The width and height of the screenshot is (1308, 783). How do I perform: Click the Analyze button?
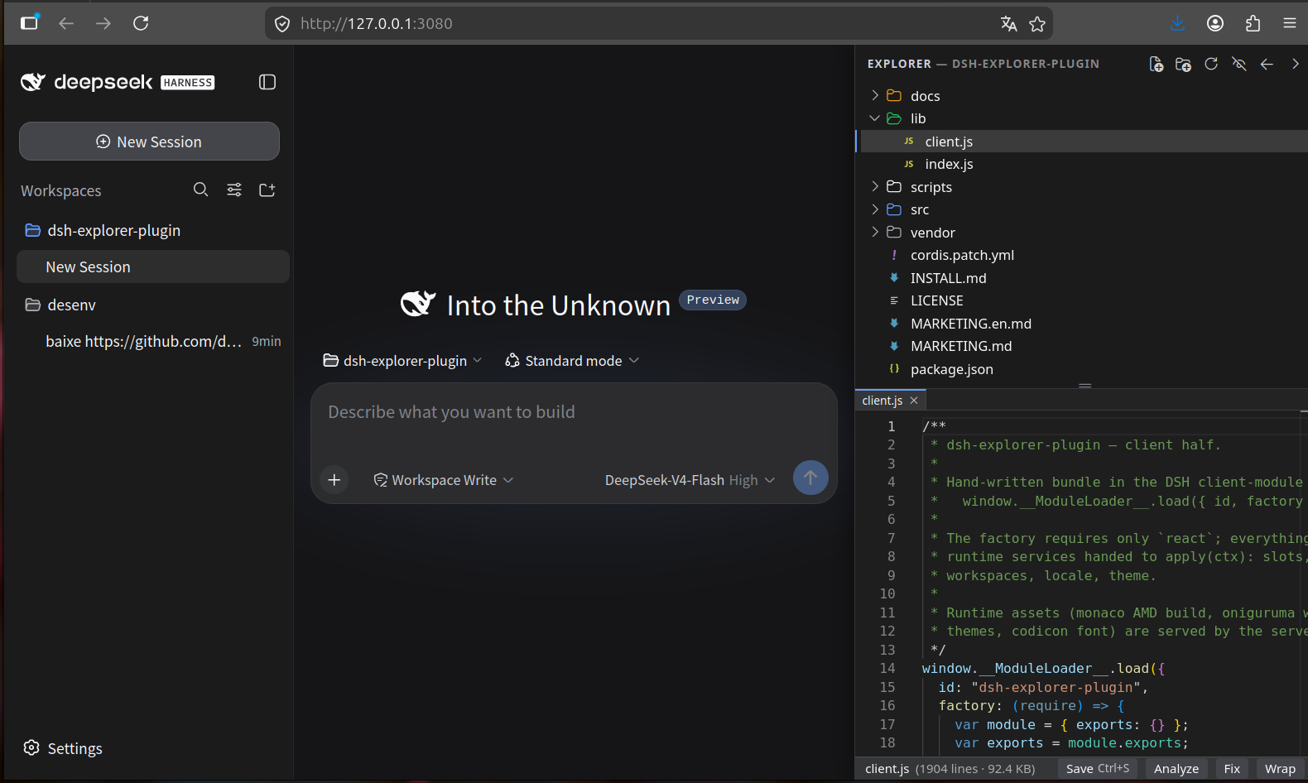coord(1176,769)
